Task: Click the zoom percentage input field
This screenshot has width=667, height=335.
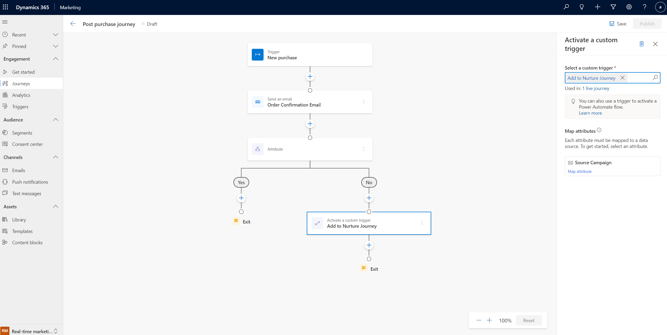Action: pyautogui.click(x=505, y=320)
